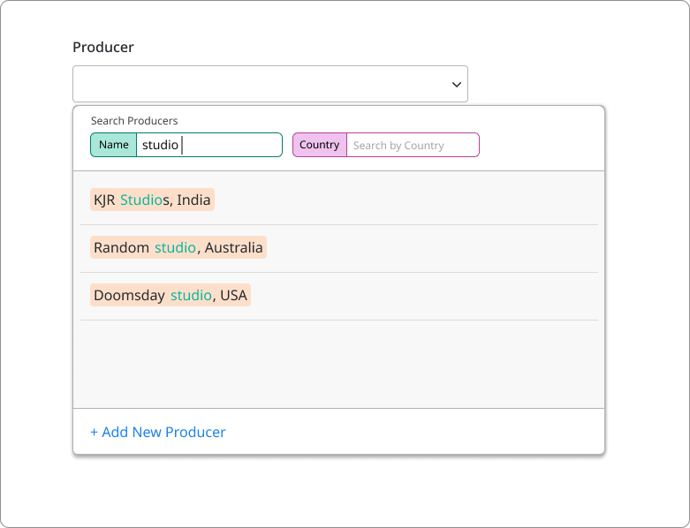The image size is (690, 528).
Task: Click the Search by Country input
Action: pyautogui.click(x=413, y=145)
